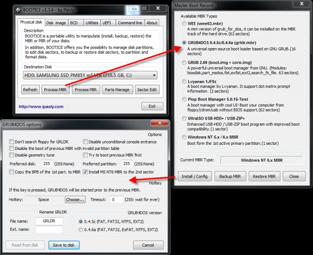Close the Master Boot Record dialog window
This screenshot has height=255, width=313.
302,4
